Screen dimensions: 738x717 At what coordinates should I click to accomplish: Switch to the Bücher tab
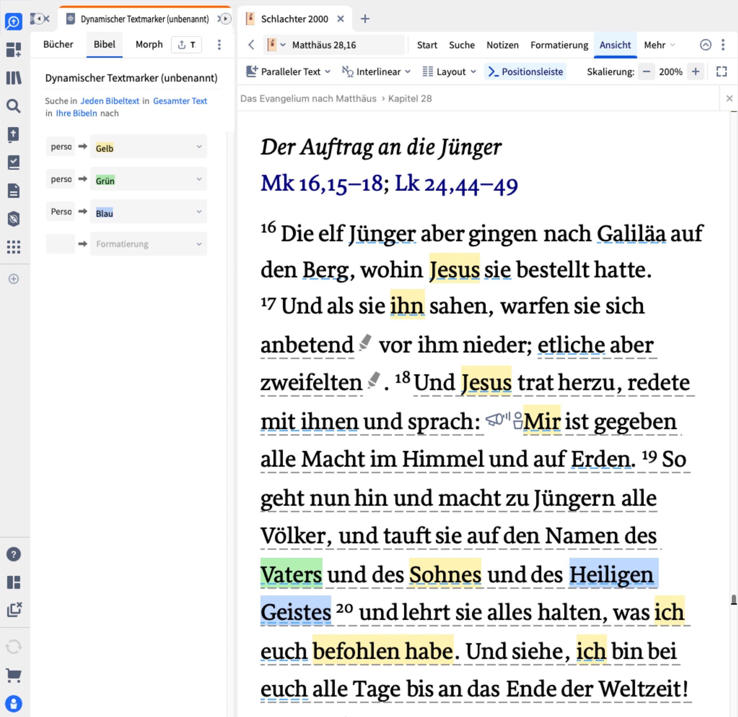click(58, 45)
